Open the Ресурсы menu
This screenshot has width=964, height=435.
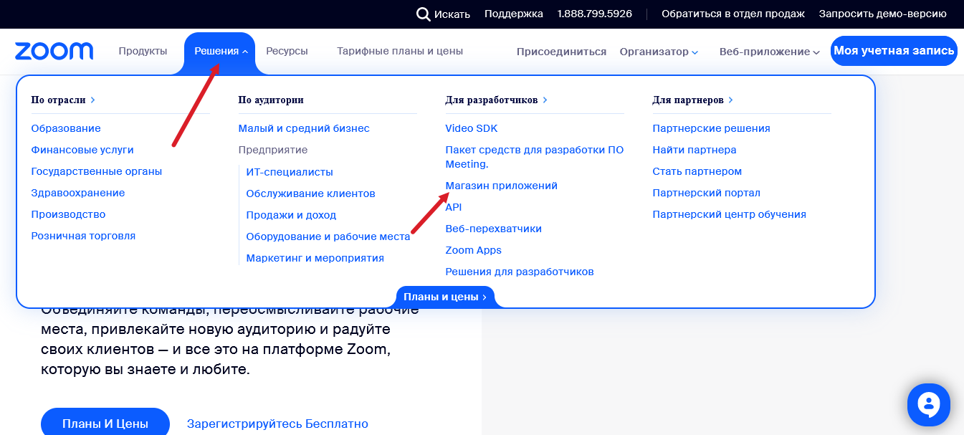287,52
